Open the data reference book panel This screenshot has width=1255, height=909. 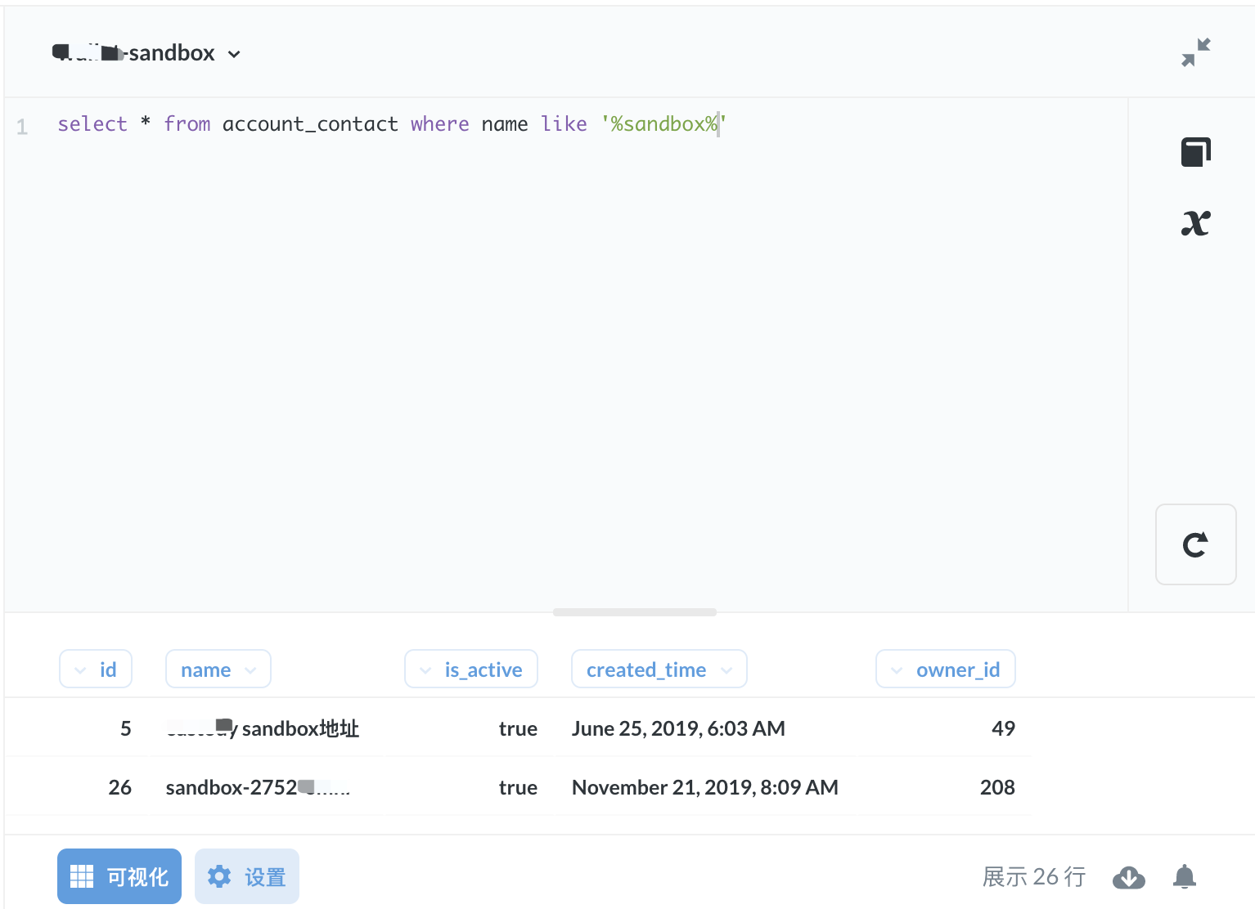pyautogui.click(x=1195, y=151)
